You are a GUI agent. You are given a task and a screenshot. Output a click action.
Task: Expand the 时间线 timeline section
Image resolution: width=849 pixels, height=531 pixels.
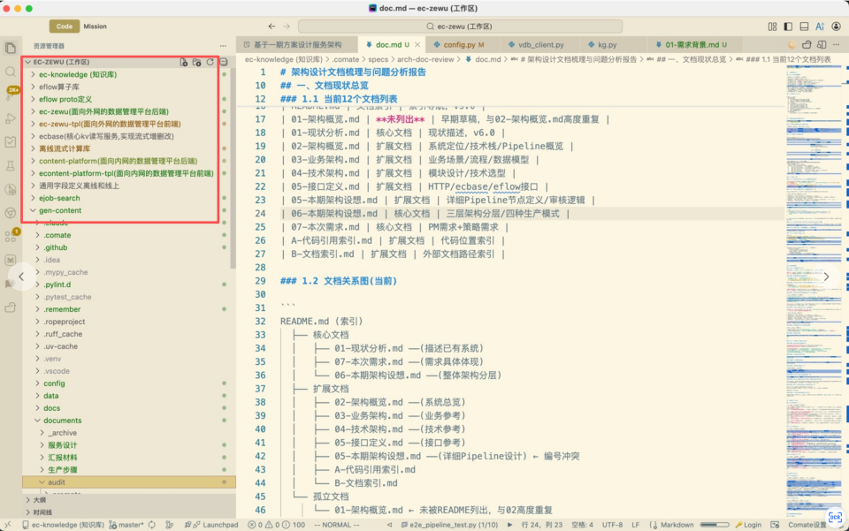(129, 512)
